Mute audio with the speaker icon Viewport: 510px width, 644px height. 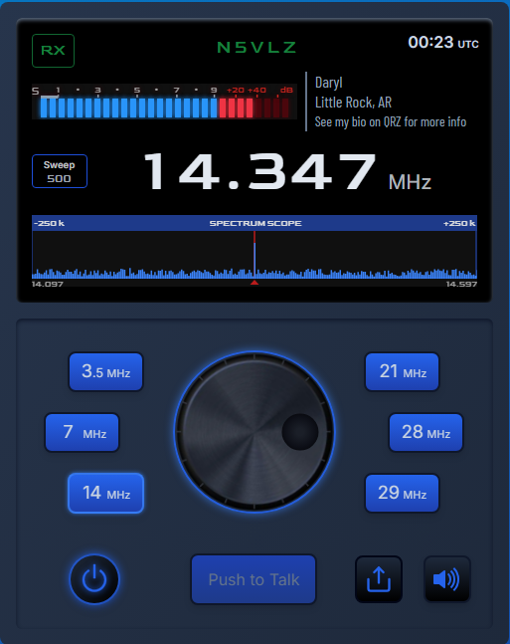click(446, 579)
